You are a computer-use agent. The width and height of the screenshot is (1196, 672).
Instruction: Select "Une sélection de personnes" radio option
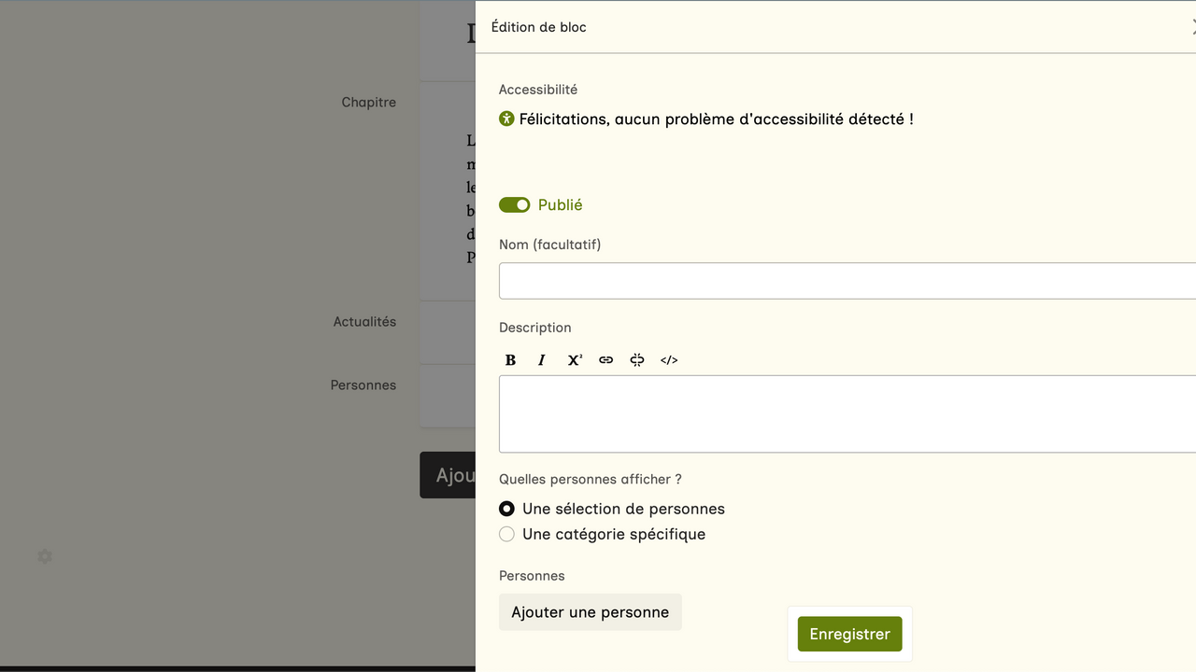[x=506, y=509]
